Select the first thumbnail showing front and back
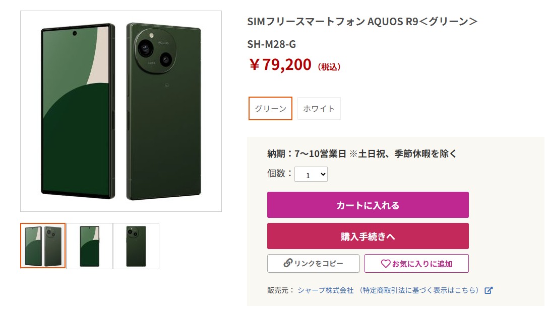Screen dimensions: 545x313 point(43,246)
